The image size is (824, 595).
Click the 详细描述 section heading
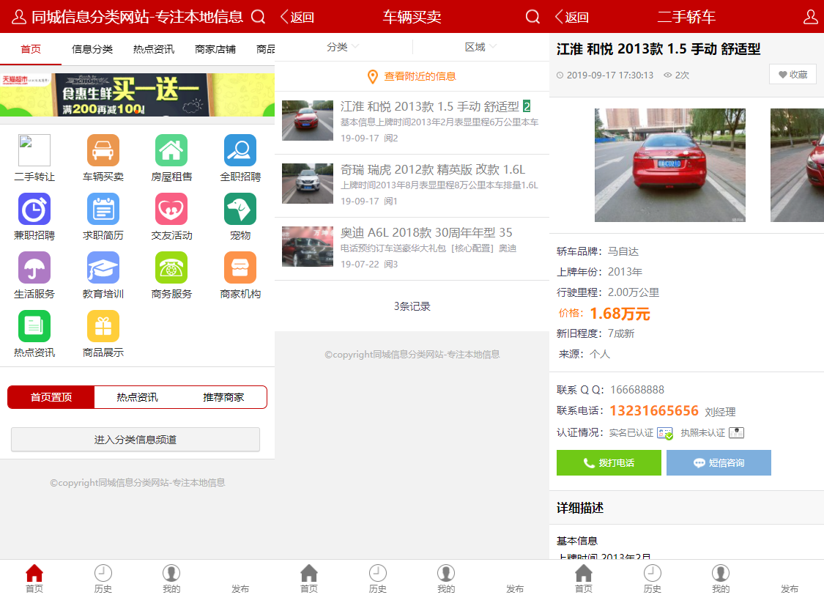(x=580, y=508)
